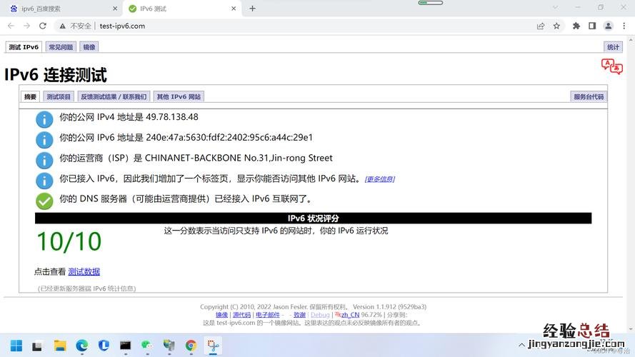Click the browser reload button
This screenshot has width=635, height=357.
[43, 26]
